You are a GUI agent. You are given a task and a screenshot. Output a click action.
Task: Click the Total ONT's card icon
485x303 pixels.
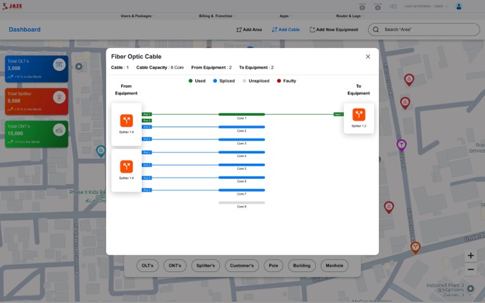tap(59, 130)
